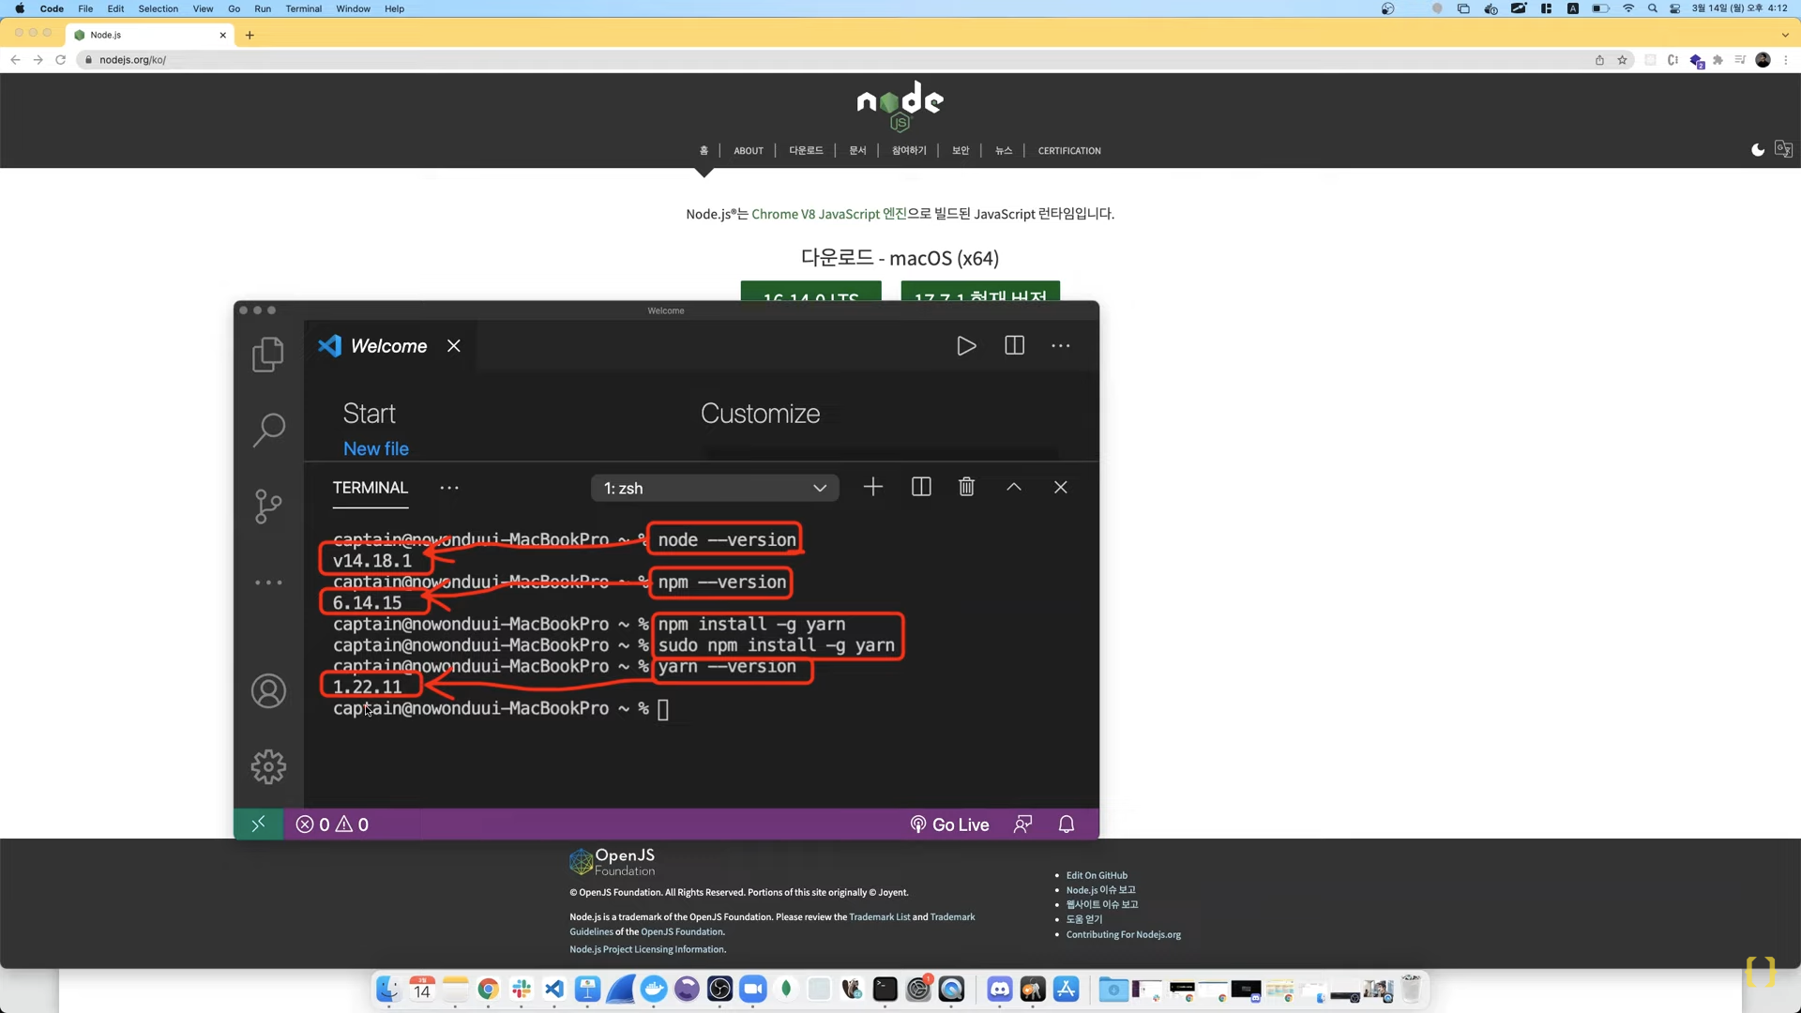1801x1013 pixels.
Task: Open the Source Control view
Action: (268, 506)
